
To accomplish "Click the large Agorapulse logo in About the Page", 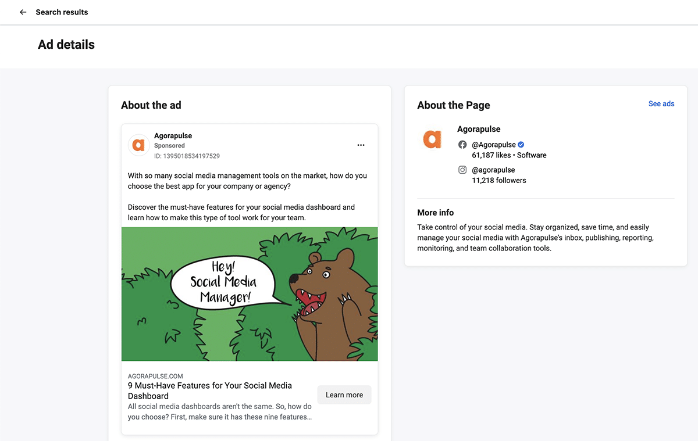I will [x=432, y=139].
